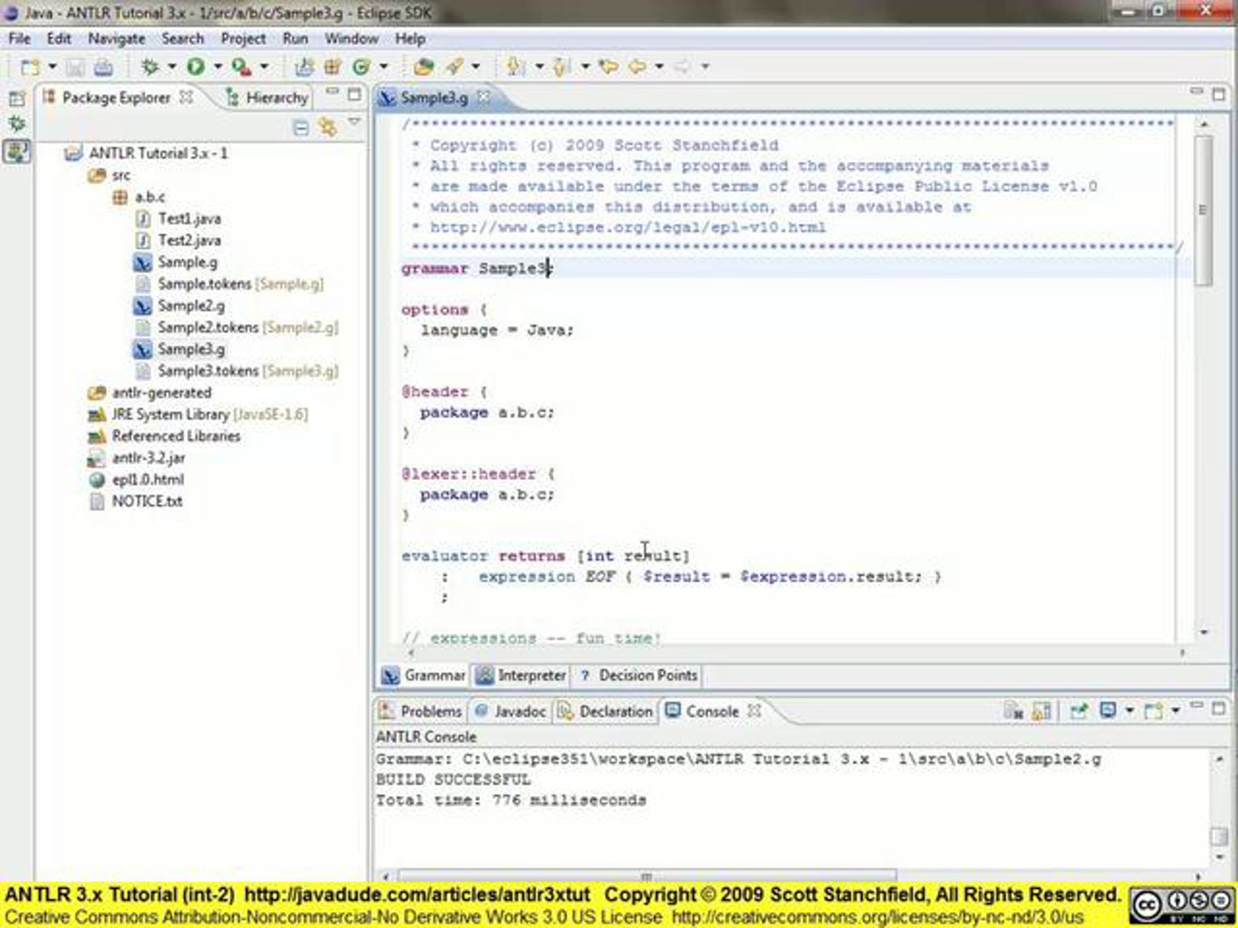Screen dimensions: 1238x928
Task: Jump to last edit location icon
Action: pos(608,67)
